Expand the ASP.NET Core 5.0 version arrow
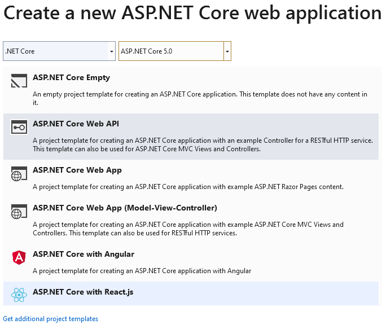The height and width of the screenshot is (329, 382). (227, 51)
